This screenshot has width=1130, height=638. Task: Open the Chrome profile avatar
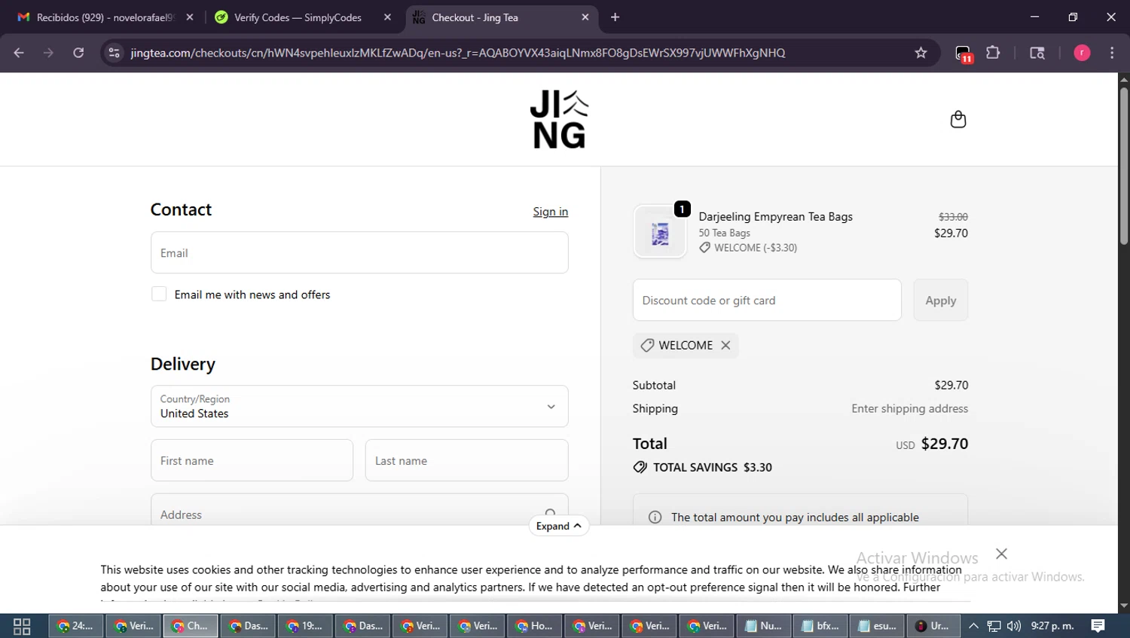click(1082, 53)
